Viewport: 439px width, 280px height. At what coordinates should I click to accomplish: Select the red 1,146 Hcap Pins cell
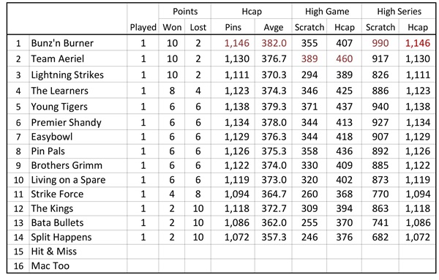[237, 43]
